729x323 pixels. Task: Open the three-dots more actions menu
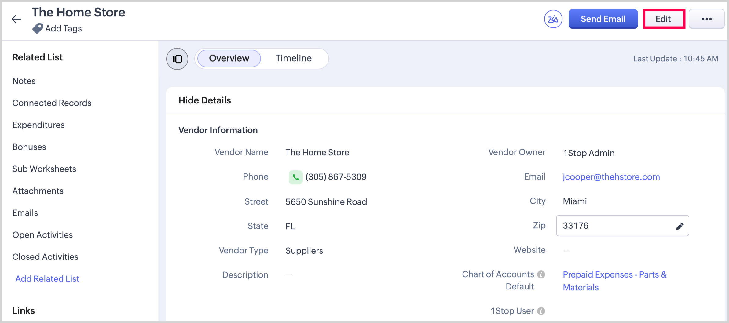point(706,19)
